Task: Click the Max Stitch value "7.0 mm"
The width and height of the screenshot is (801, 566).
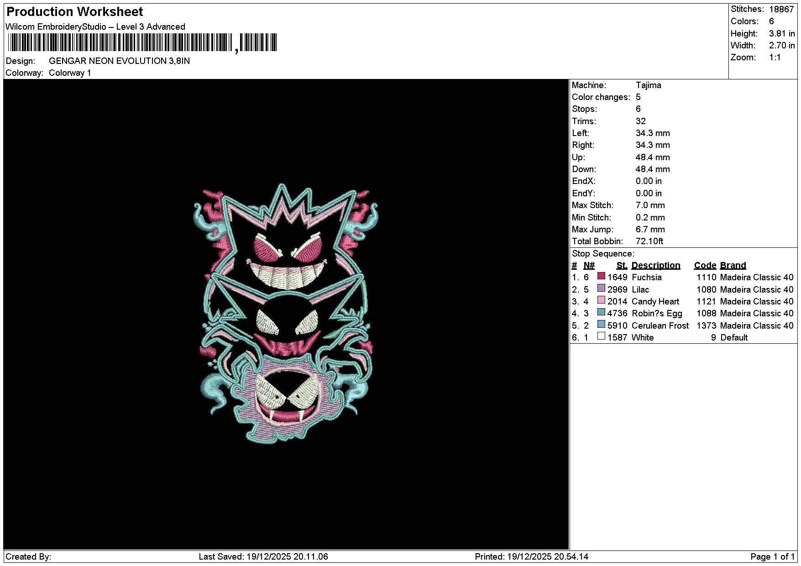Action: pyautogui.click(x=650, y=205)
